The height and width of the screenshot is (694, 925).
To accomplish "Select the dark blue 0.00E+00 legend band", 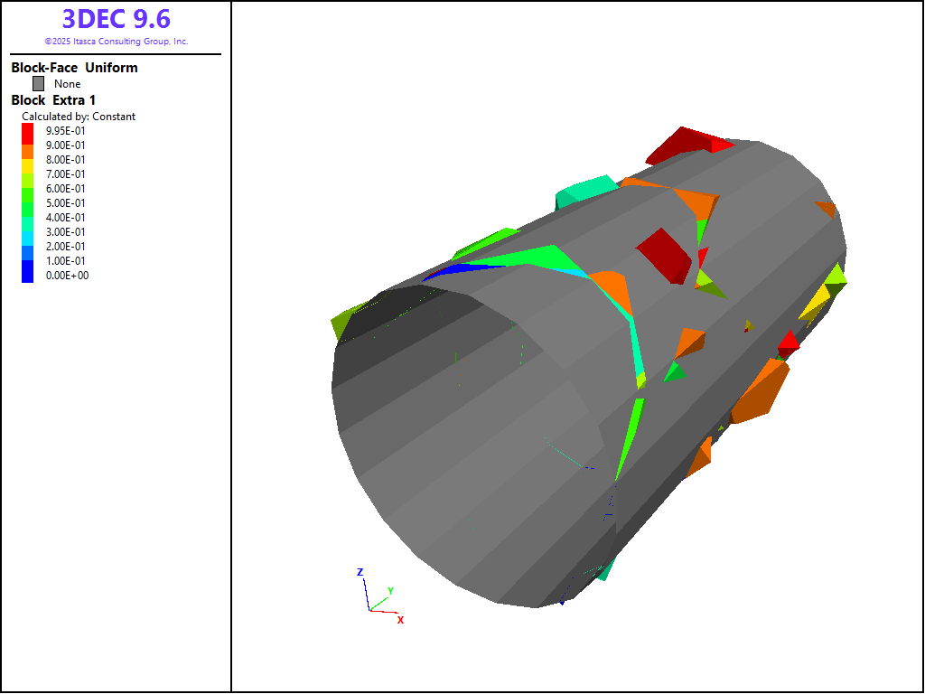I will [x=27, y=275].
